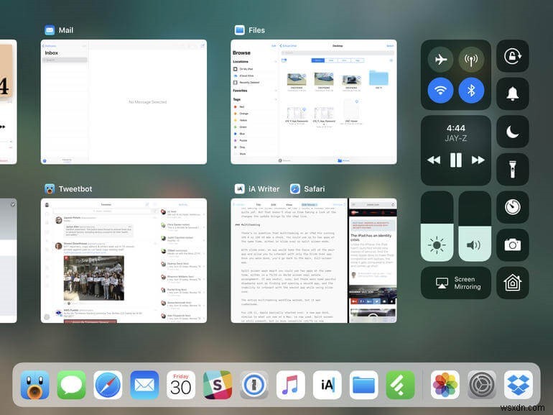553x415 pixels.
Task: Open Calendar showing Friday 30
Action: tap(181, 385)
